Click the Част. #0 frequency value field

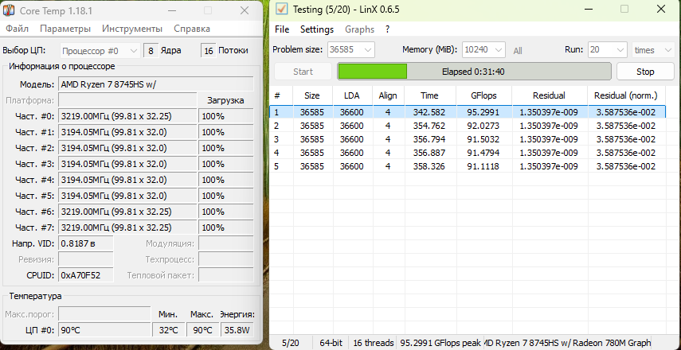[127, 116]
